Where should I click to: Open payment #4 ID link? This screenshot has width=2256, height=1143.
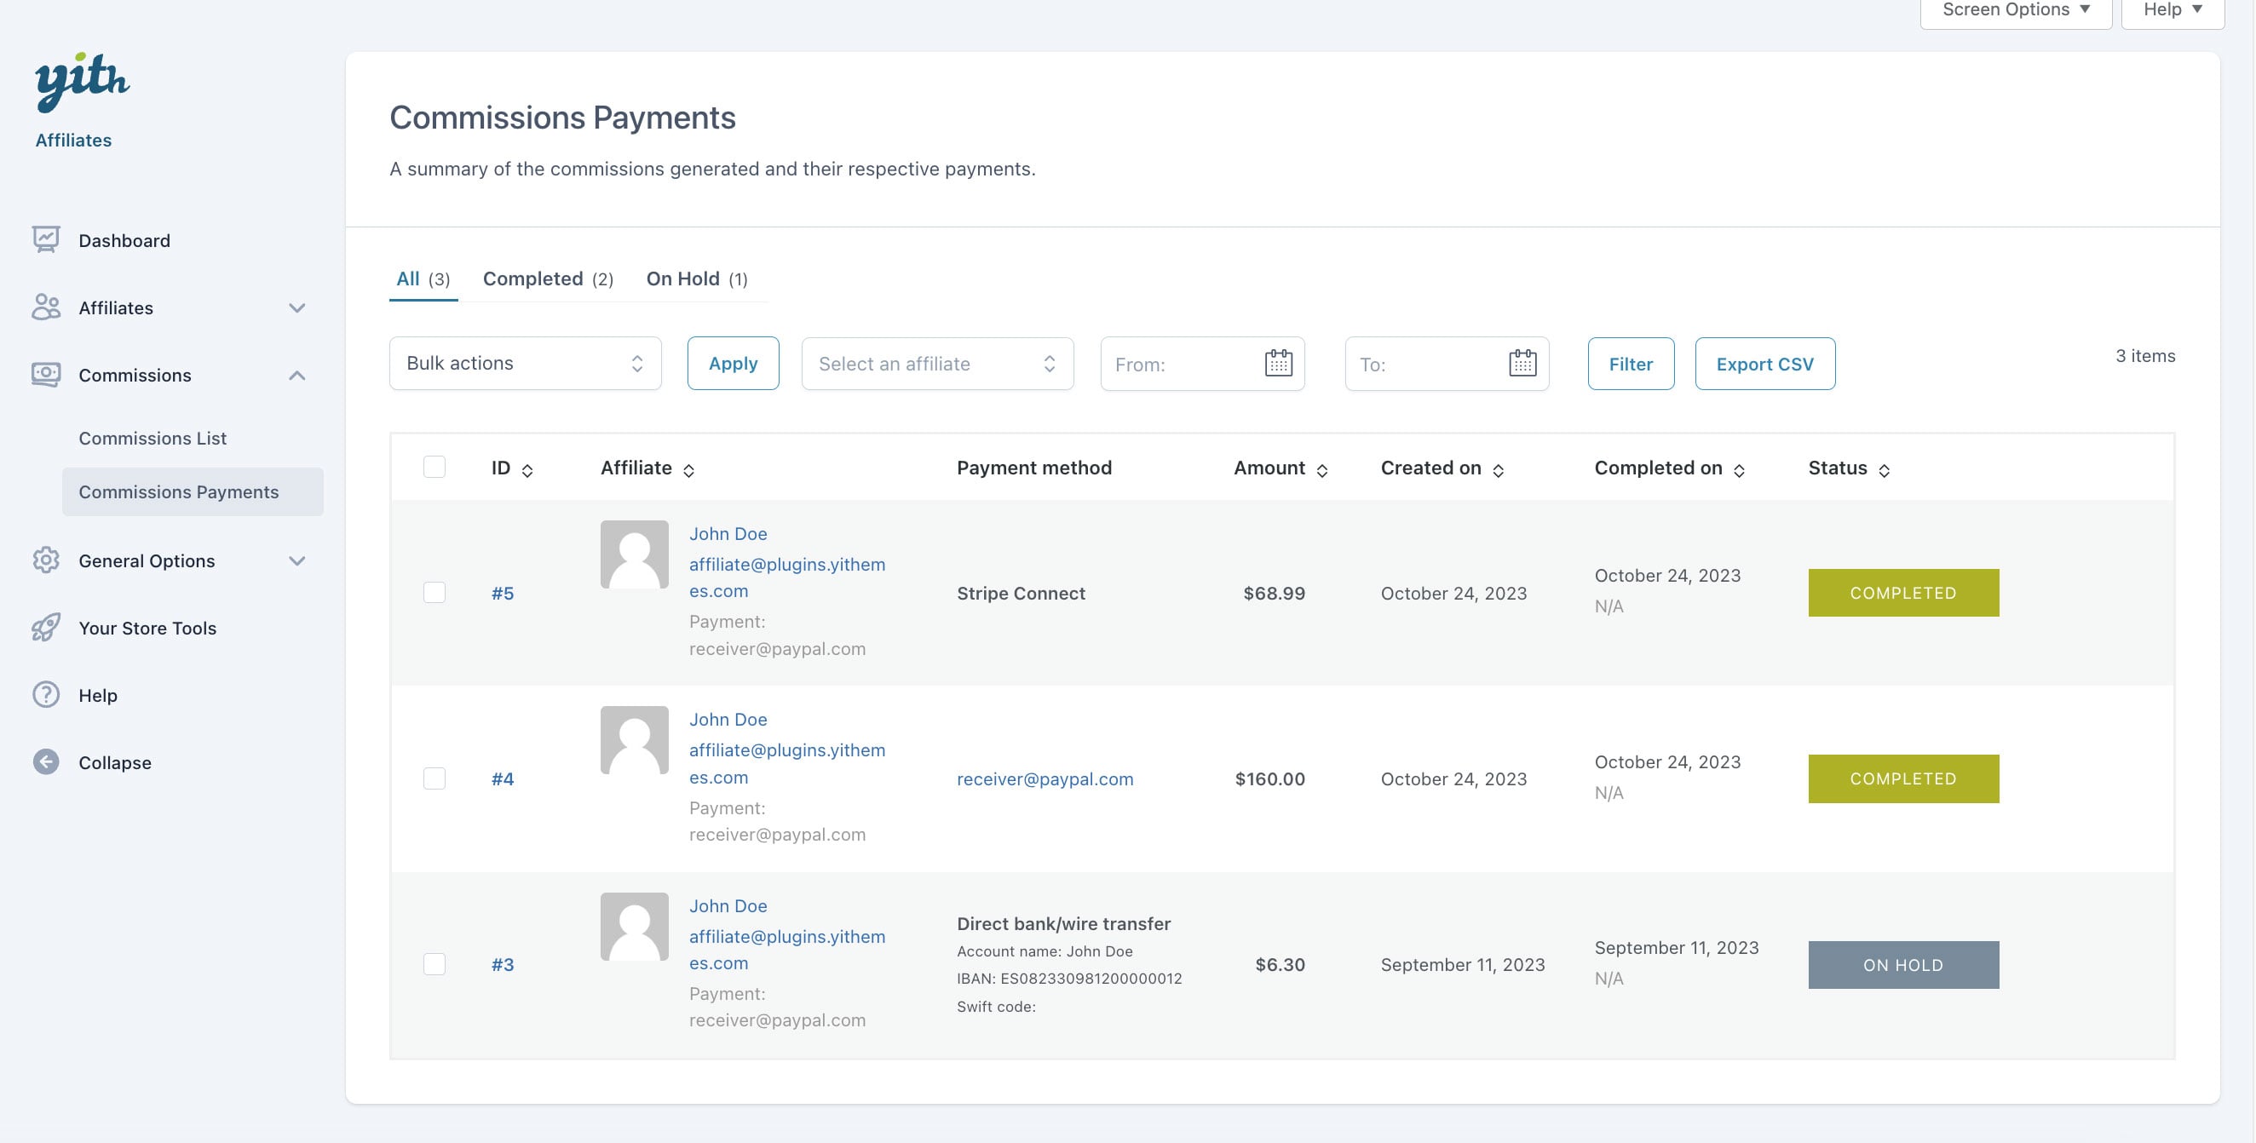pyautogui.click(x=502, y=779)
